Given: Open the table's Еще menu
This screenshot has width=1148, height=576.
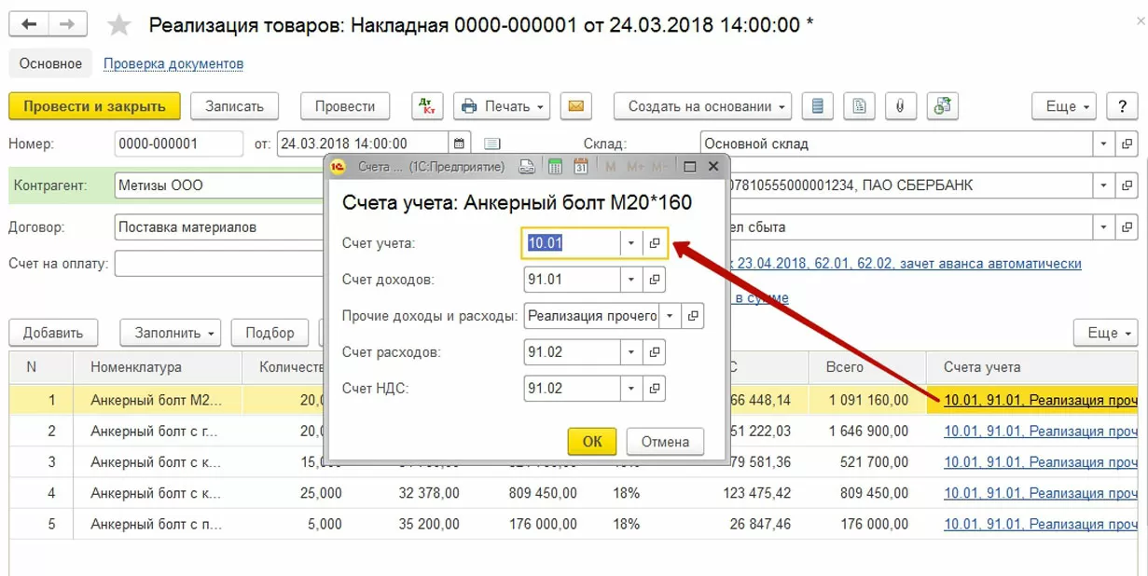Looking at the screenshot, I should tap(1107, 333).
